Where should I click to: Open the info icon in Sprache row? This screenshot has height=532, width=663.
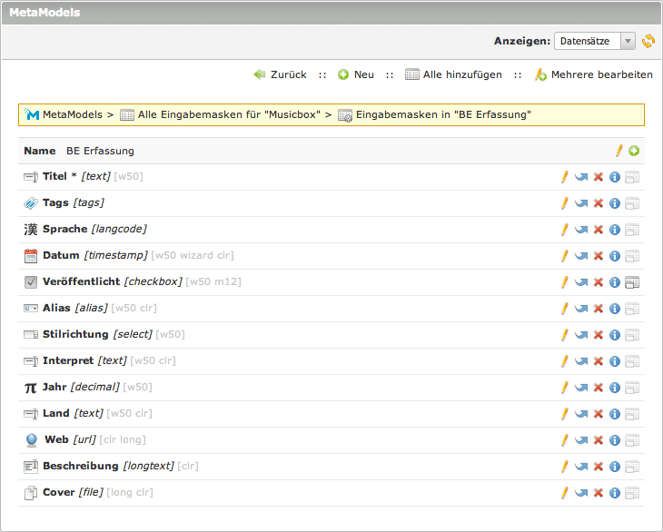[x=615, y=230]
